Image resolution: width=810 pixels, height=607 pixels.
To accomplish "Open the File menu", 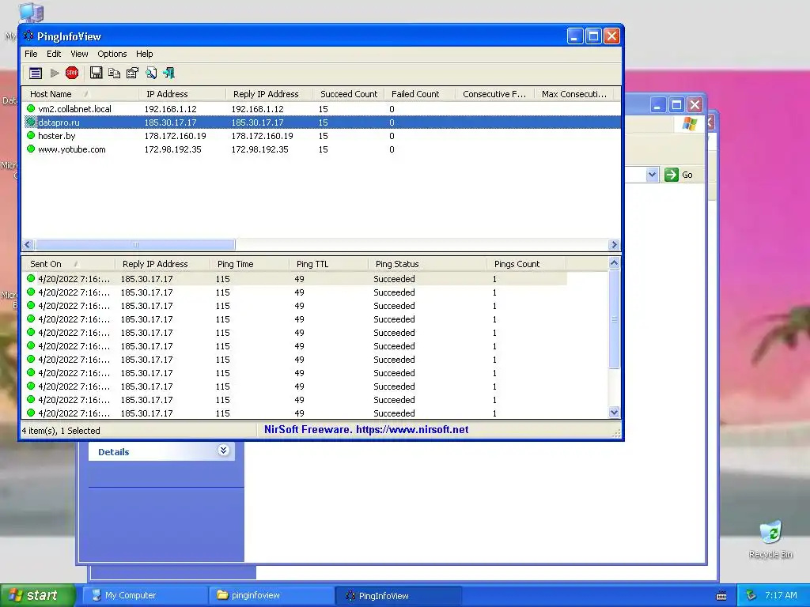I will [31, 54].
